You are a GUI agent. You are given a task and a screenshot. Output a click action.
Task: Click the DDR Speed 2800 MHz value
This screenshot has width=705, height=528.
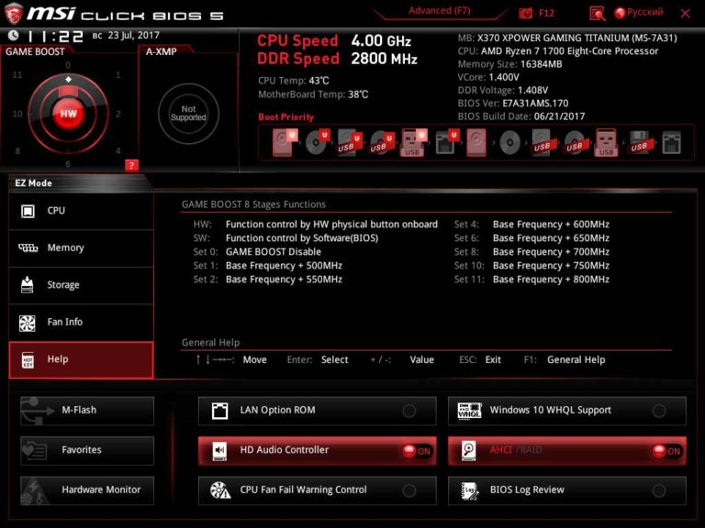[385, 59]
